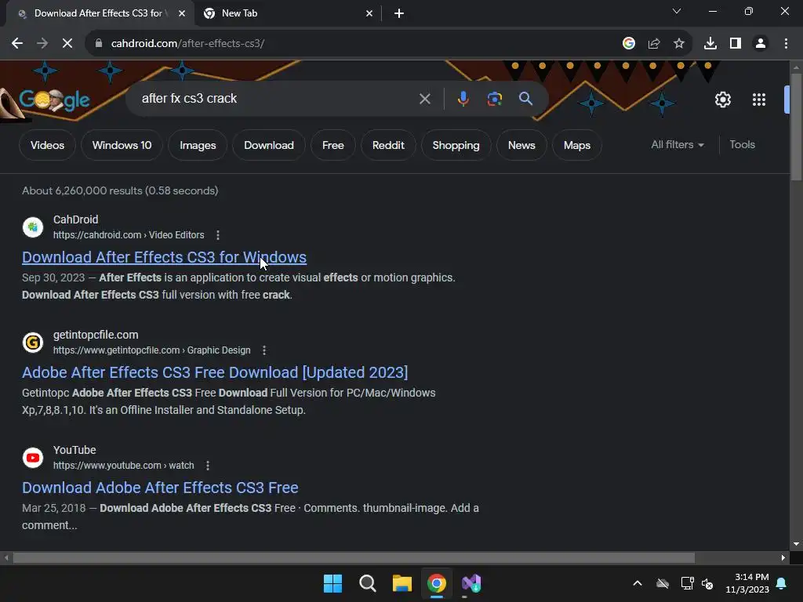This screenshot has width=803, height=602.
Task: Clear the search query text
Action: click(424, 99)
